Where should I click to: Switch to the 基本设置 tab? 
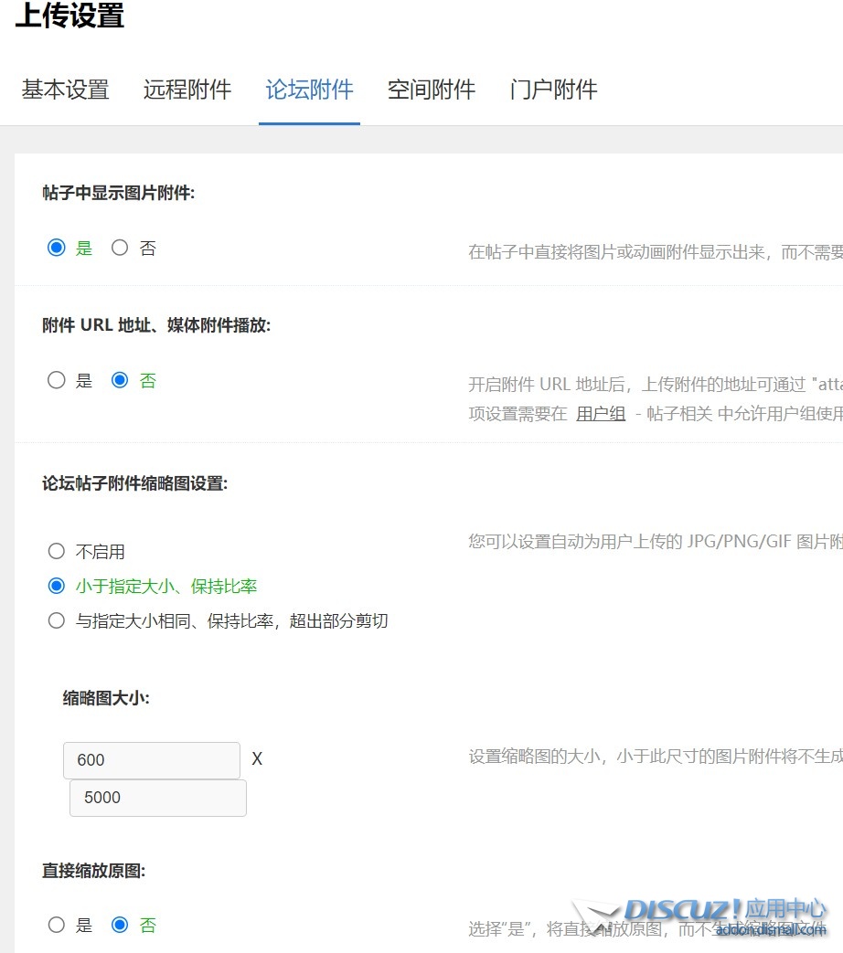click(x=65, y=90)
